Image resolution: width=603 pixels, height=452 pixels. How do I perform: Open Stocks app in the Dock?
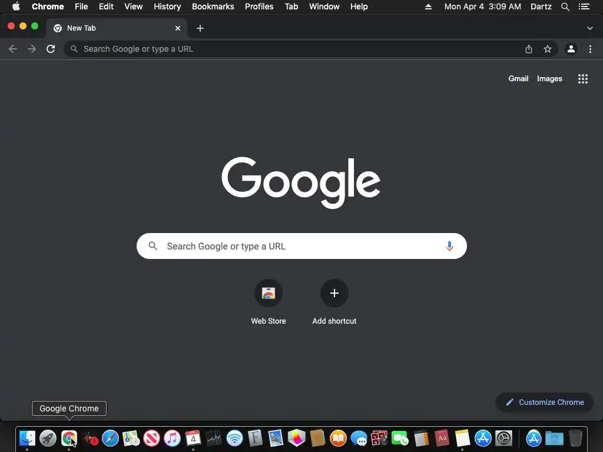(214, 438)
